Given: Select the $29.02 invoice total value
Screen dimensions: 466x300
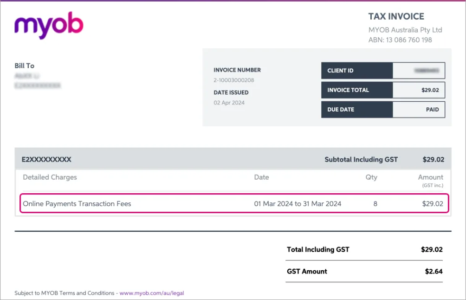Looking at the screenshot, I should pos(430,90).
